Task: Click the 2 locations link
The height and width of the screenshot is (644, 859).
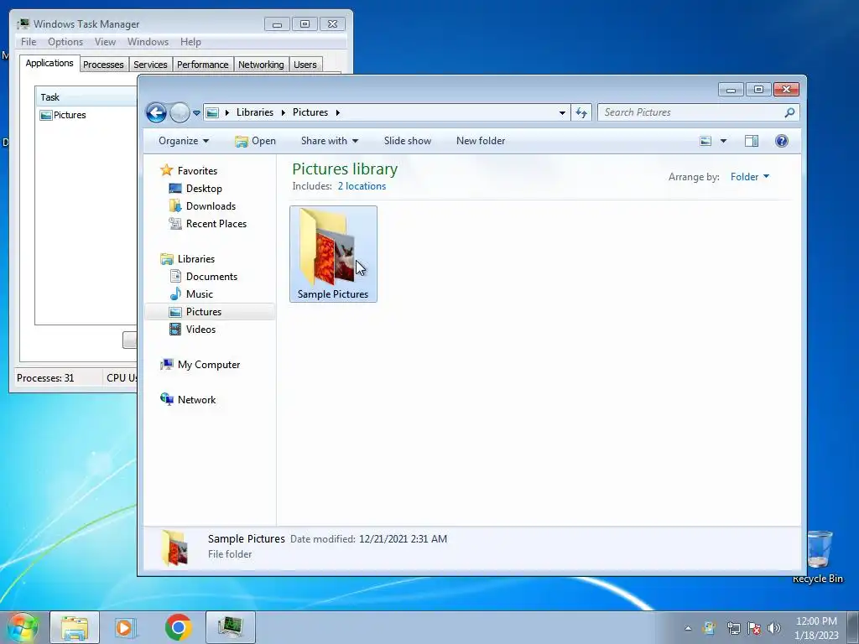Action: [362, 186]
